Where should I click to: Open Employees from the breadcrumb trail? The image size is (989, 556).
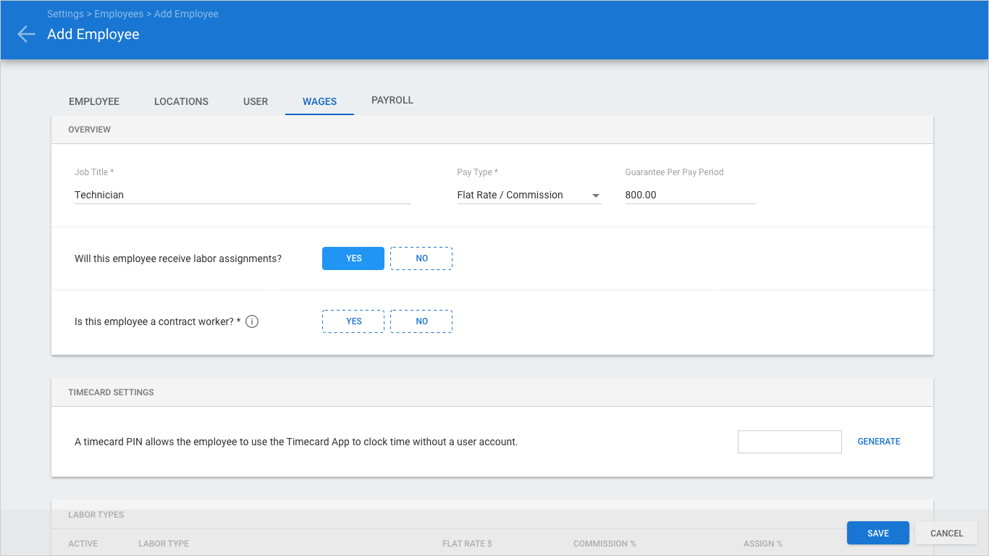[119, 14]
